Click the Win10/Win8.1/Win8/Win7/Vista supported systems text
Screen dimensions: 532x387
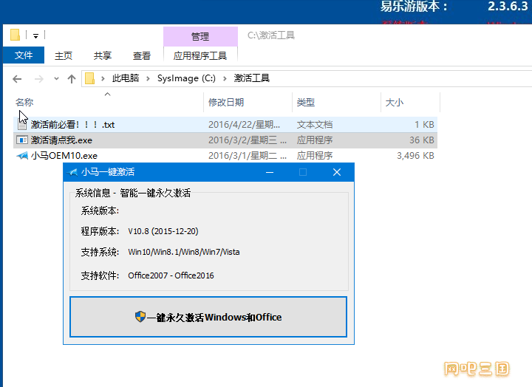pos(184,252)
